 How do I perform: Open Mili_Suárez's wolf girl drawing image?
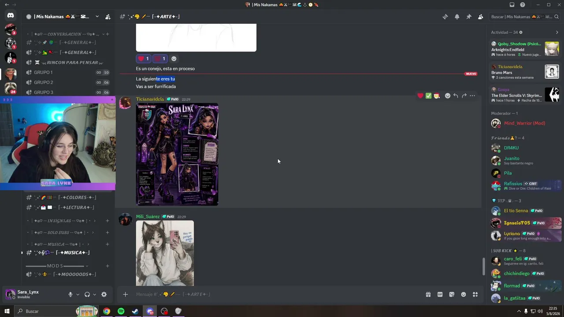tap(165, 253)
